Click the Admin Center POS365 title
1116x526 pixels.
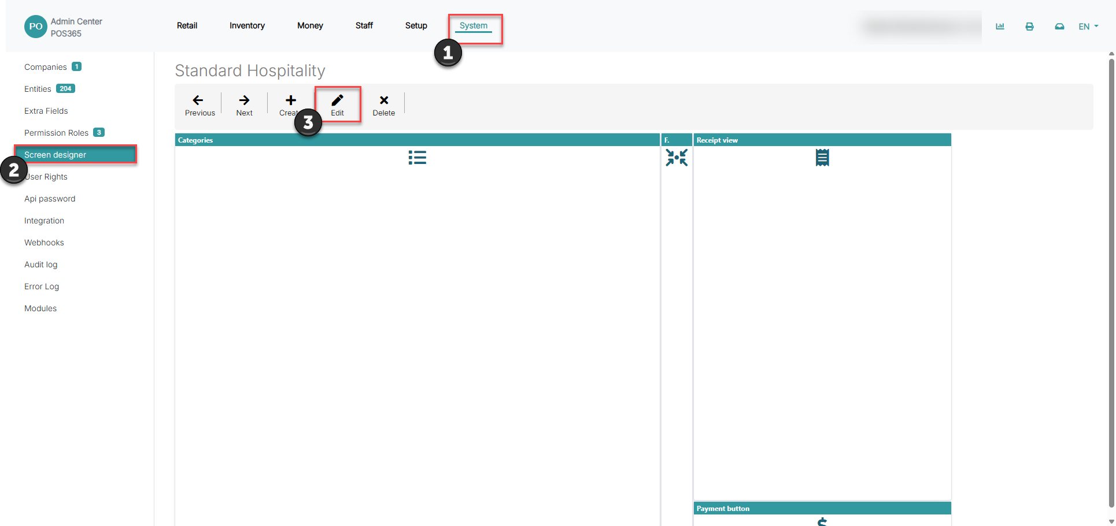coord(76,27)
